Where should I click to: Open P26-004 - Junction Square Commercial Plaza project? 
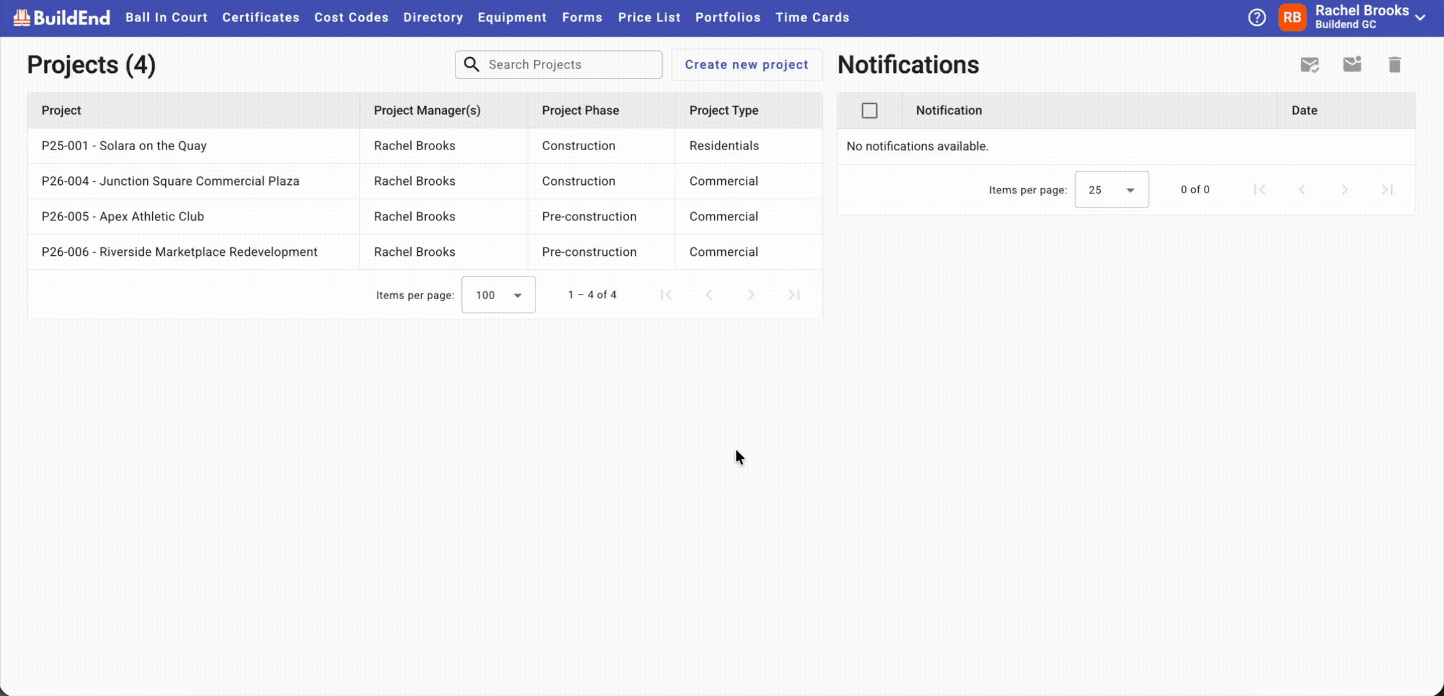pos(170,181)
